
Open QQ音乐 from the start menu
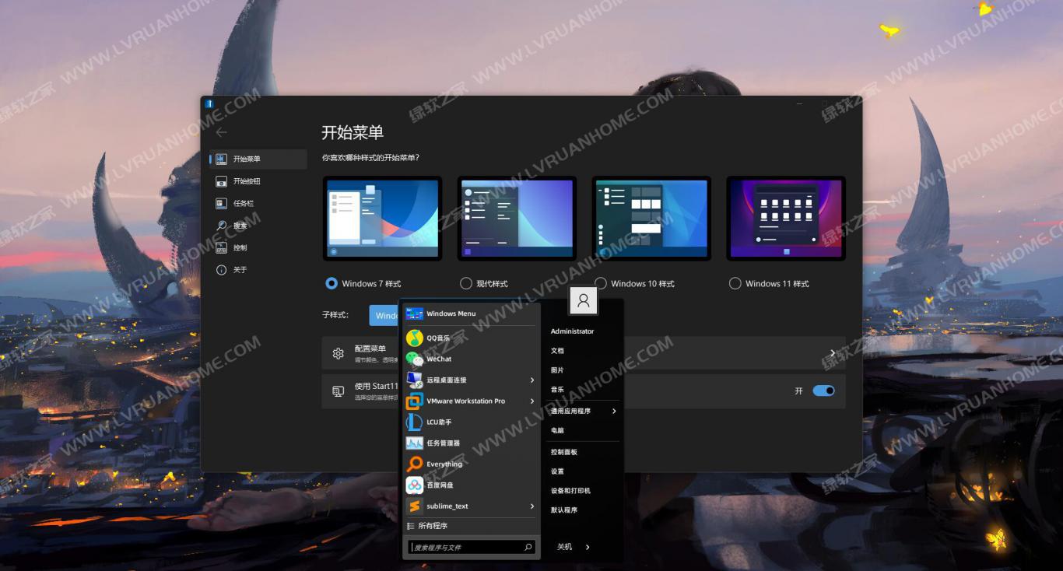tap(438, 338)
